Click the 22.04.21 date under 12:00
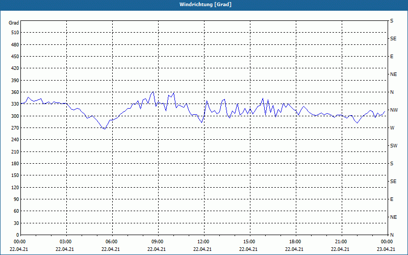Image resolution: width=408 pixels, height=255 pixels. (202, 249)
